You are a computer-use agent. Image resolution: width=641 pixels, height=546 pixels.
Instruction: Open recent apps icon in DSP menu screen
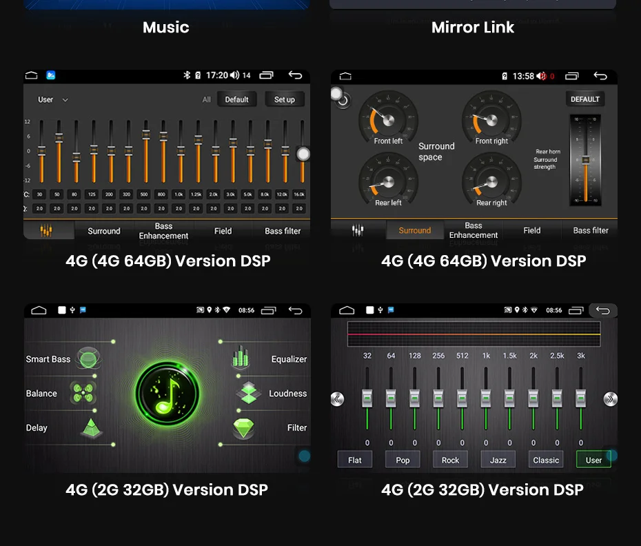[269, 310]
